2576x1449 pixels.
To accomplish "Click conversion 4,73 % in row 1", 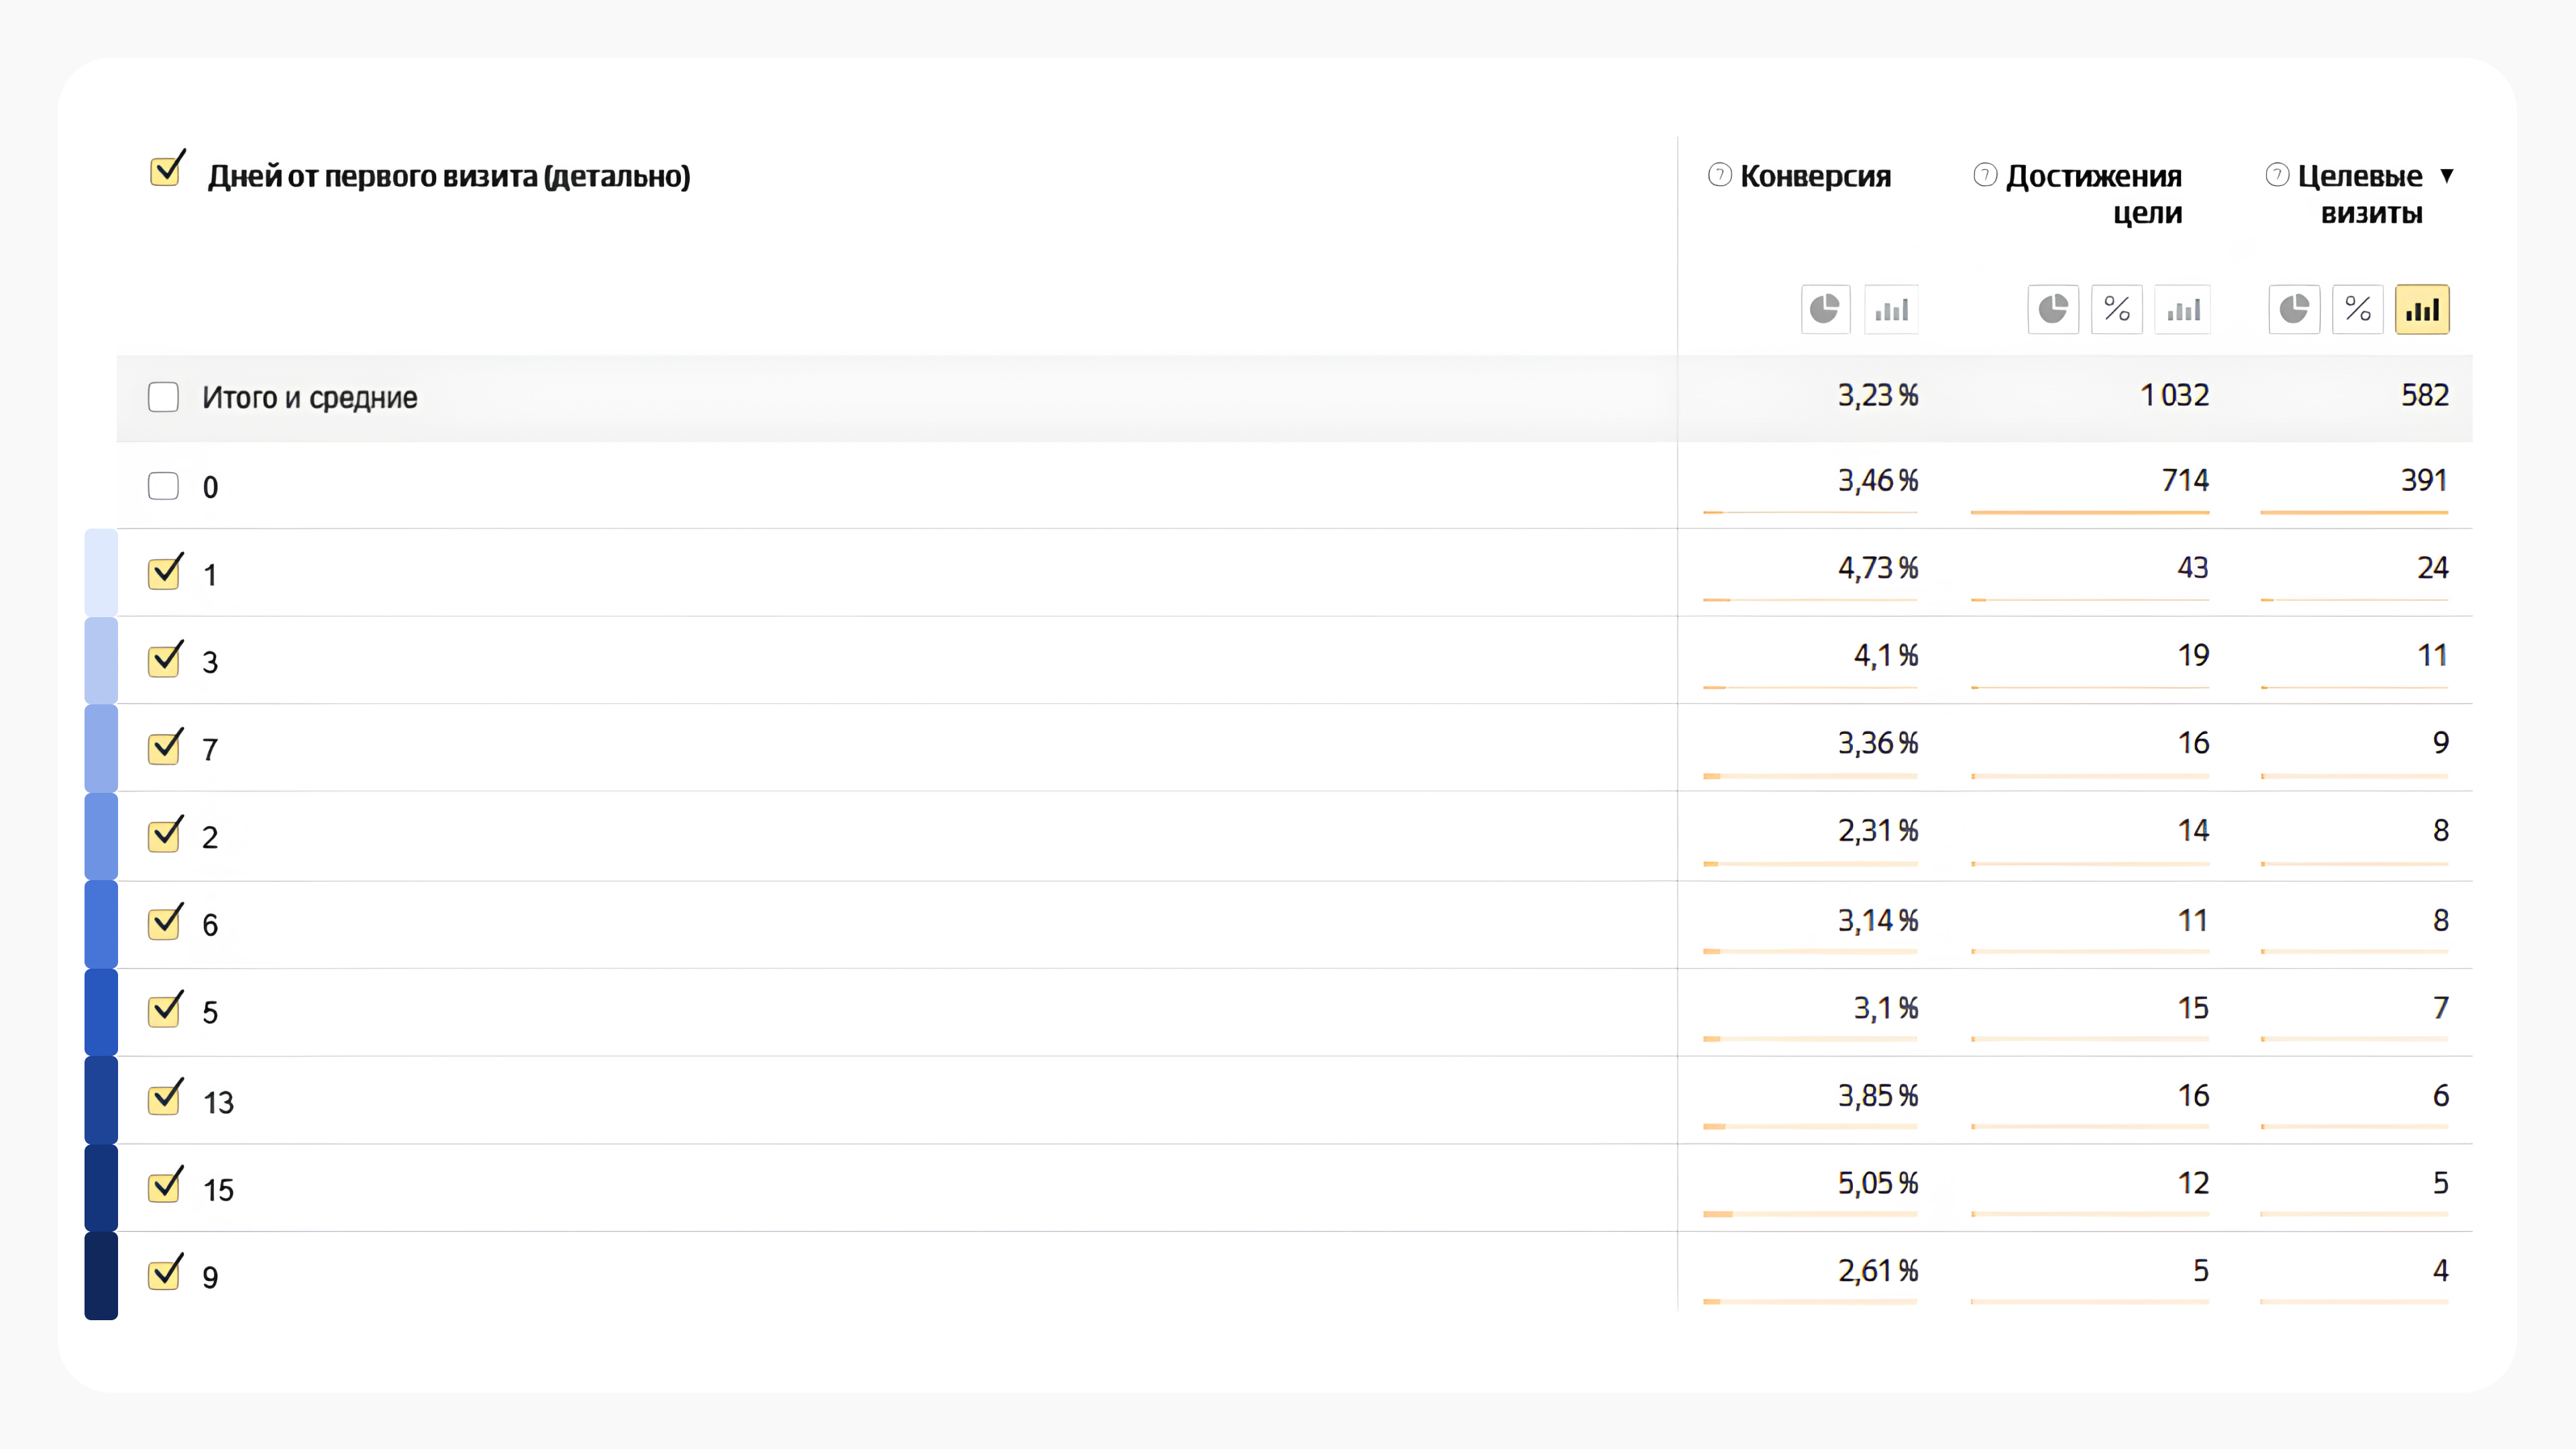I will pyautogui.click(x=1878, y=568).
